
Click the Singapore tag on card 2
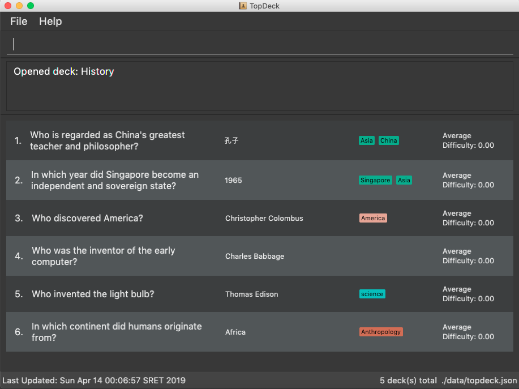(375, 180)
